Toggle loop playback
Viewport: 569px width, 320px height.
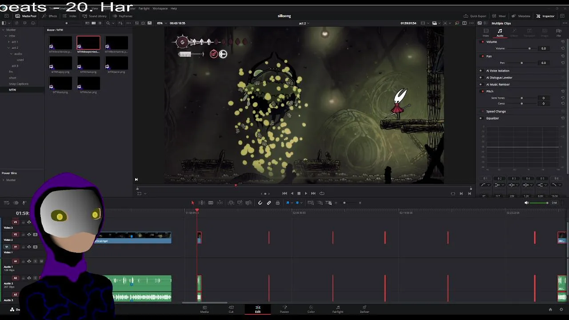322,193
